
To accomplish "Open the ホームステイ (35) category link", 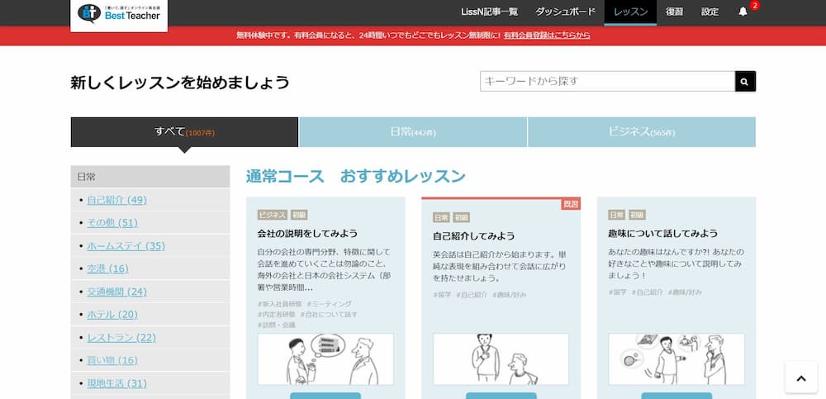I will pyautogui.click(x=126, y=245).
